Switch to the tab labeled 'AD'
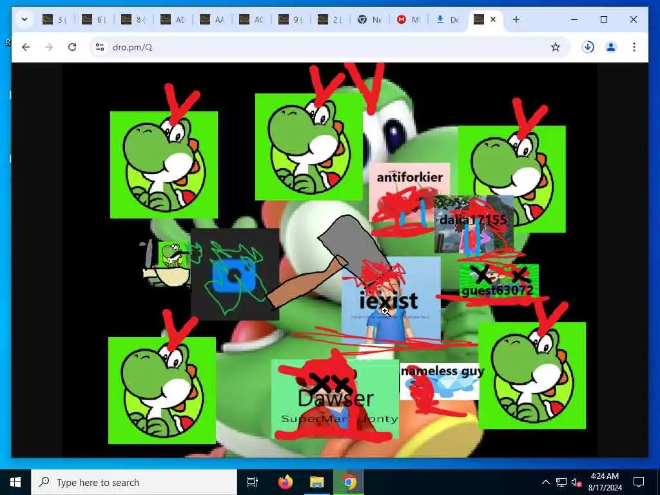 point(173,19)
